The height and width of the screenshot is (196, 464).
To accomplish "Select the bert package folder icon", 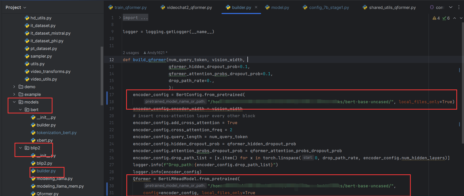I will coord(27,110).
